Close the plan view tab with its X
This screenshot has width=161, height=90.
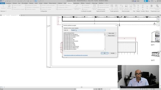[20, 15]
